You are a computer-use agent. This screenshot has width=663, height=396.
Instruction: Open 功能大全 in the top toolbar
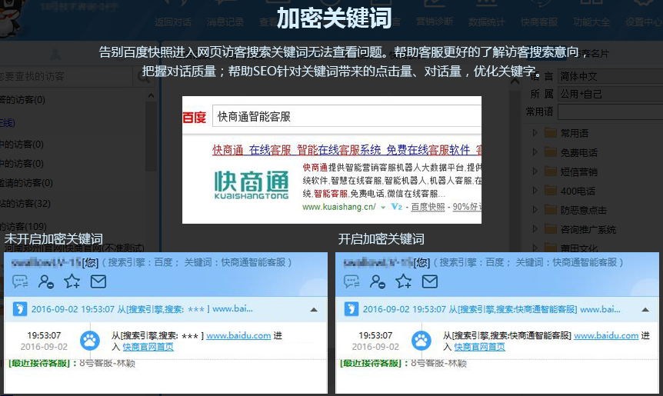[x=593, y=22]
